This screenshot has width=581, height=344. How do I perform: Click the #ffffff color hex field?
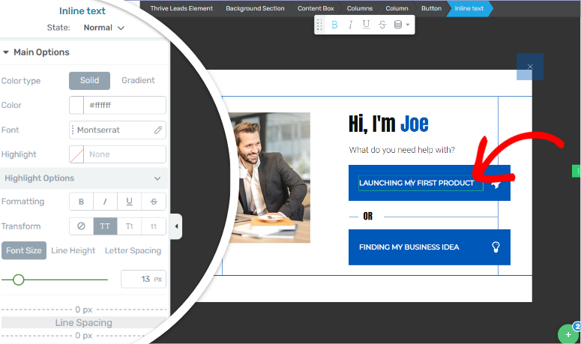click(x=125, y=105)
